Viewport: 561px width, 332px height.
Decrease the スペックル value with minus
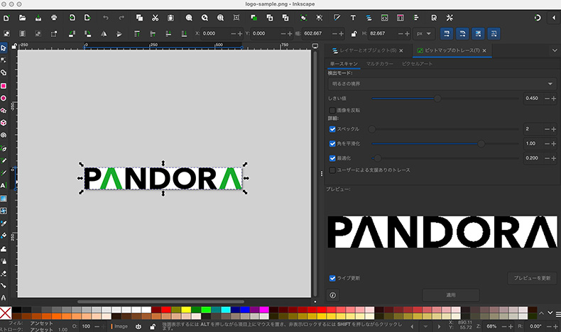click(x=547, y=129)
